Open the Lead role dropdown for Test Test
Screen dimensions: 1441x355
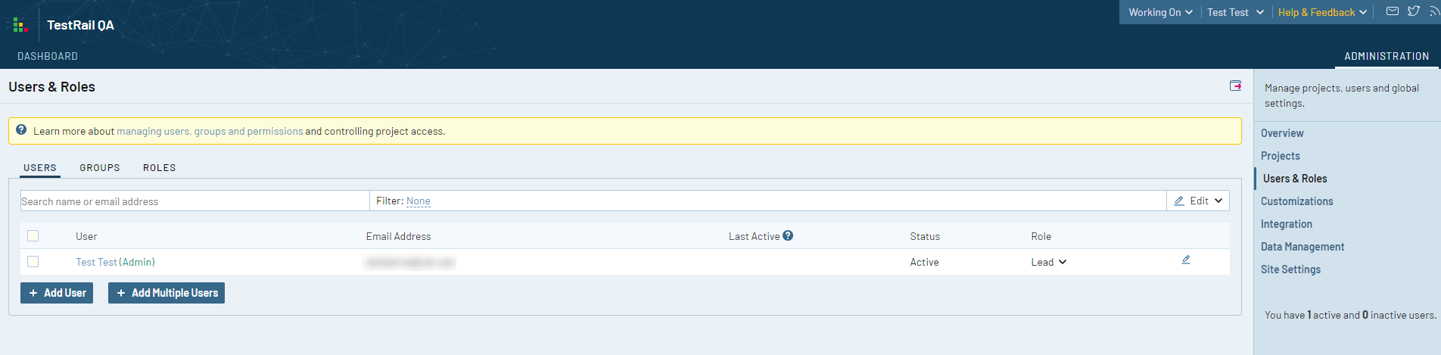pyautogui.click(x=1048, y=262)
